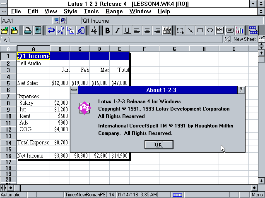Open the Style menu
Screen dimensions: 265x198
70,12
